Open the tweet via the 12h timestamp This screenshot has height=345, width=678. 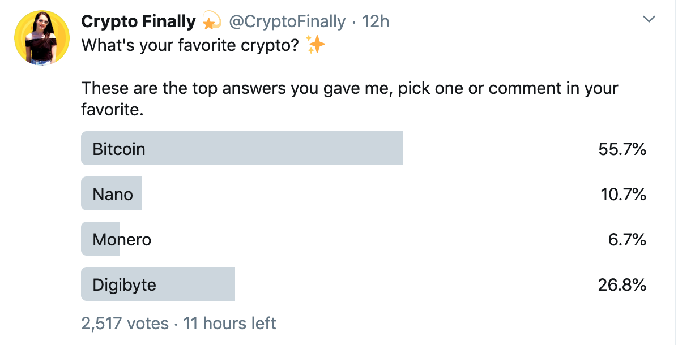(376, 22)
